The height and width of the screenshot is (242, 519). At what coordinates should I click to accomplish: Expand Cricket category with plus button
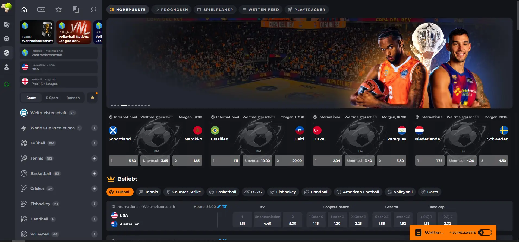point(95,189)
